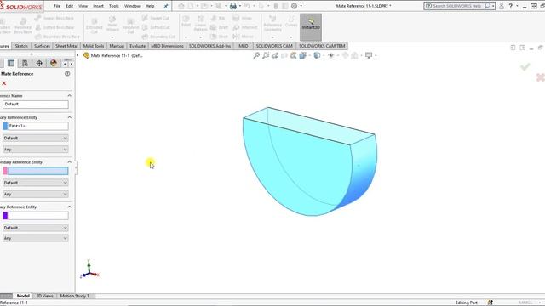Click the Face<1> primary entity selection box
This screenshot has width=545, height=306.
point(38,126)
